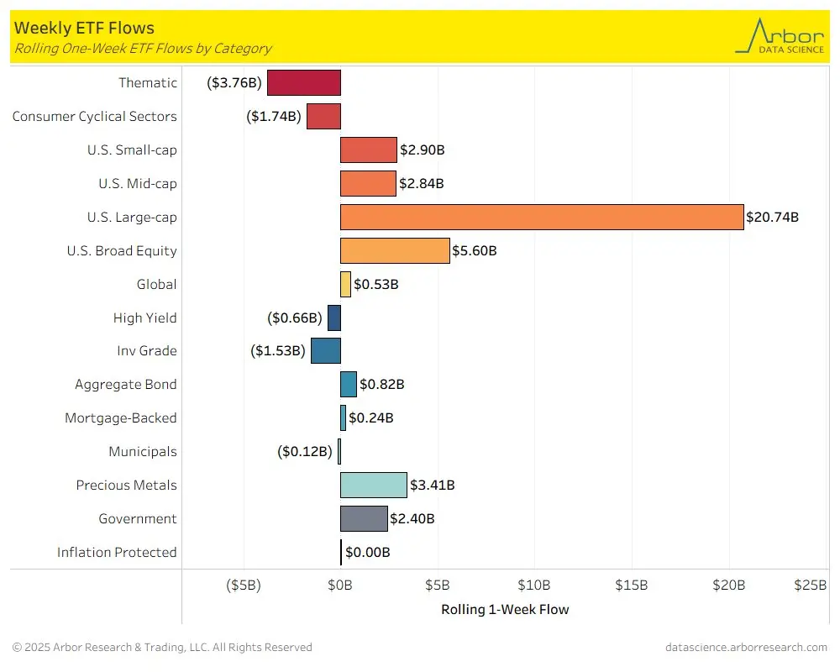Click the Mortgage-Backed category label
The height and width of the screenshot is (672, 840).
click(120, 418)
